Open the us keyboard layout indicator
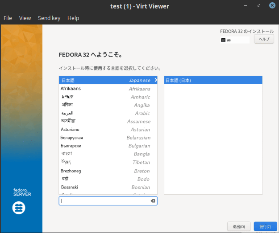The height and width of the screenshot is (233, 279). tap(235, 40)
